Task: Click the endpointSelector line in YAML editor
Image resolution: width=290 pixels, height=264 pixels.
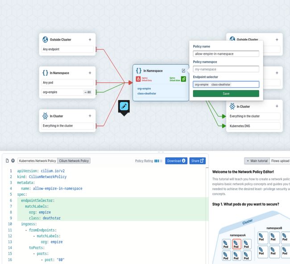Action: [38, 200]
